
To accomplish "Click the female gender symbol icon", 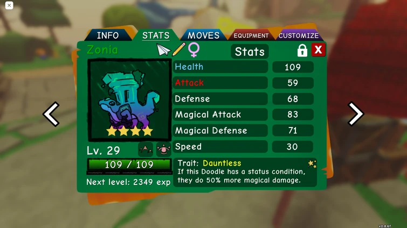I will 194,49.
